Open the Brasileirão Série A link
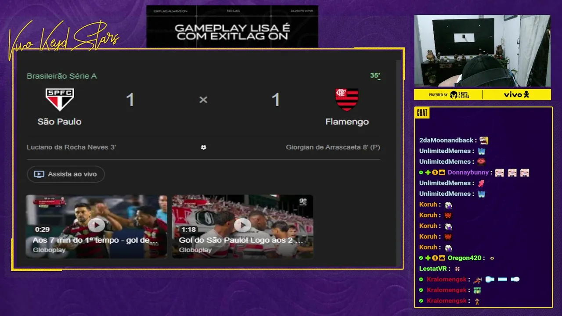The width and height of the screenshot is (562, 316). [61, 76]
